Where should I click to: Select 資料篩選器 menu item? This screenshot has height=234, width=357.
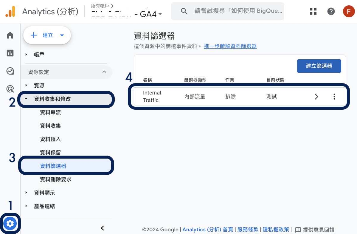(66, 166)
